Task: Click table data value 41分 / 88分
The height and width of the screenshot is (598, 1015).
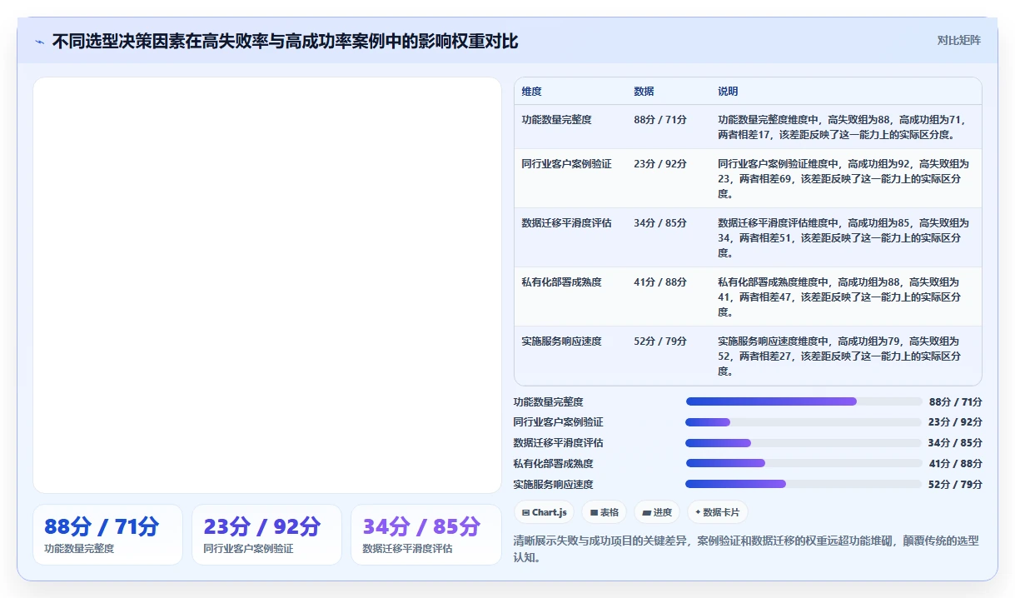Action: tap(660, 282)
